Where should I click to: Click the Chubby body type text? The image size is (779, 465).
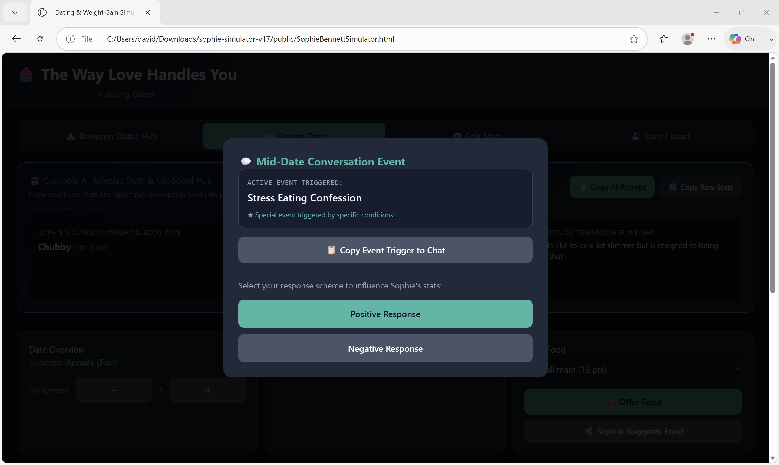tap(55, 247)
